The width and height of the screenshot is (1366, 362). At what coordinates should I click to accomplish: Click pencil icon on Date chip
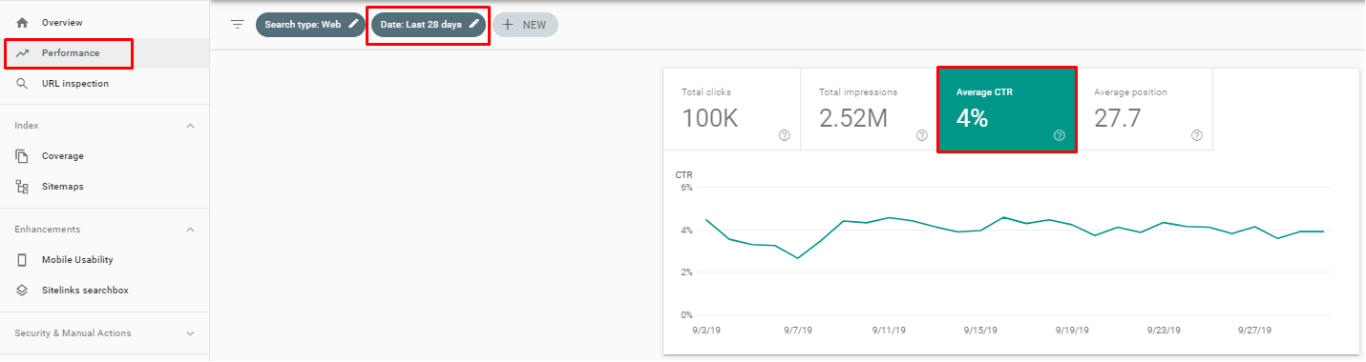pyautogui.click(x=473, y=25)
